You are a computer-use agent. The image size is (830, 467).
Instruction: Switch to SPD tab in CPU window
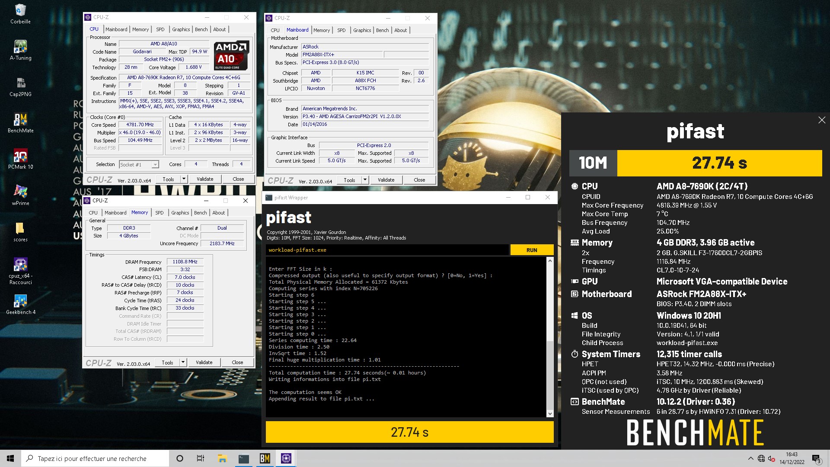160,29
